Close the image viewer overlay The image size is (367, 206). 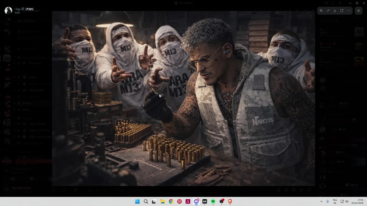click(x=358, y=11)
